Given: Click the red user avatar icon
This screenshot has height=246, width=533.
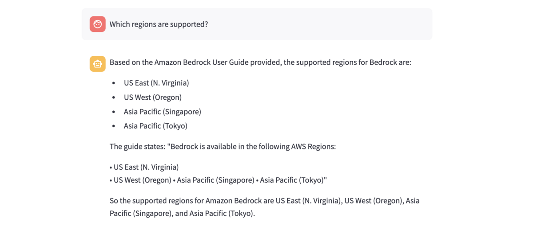Looking at the screenshot, I should (x=97, y=24).
